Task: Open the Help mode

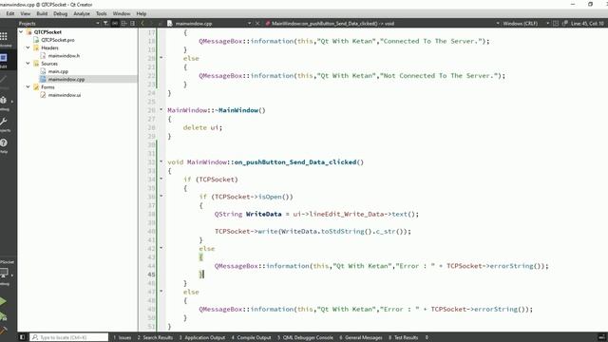Action: click(4, 144)
